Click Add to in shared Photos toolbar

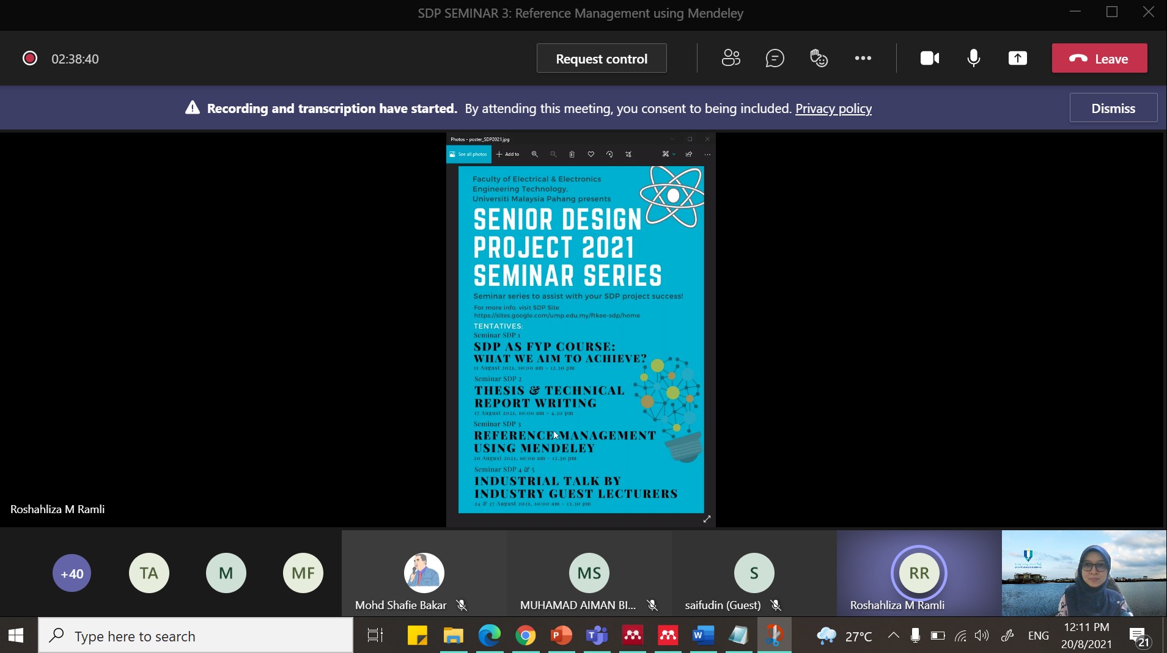point(508,154)
